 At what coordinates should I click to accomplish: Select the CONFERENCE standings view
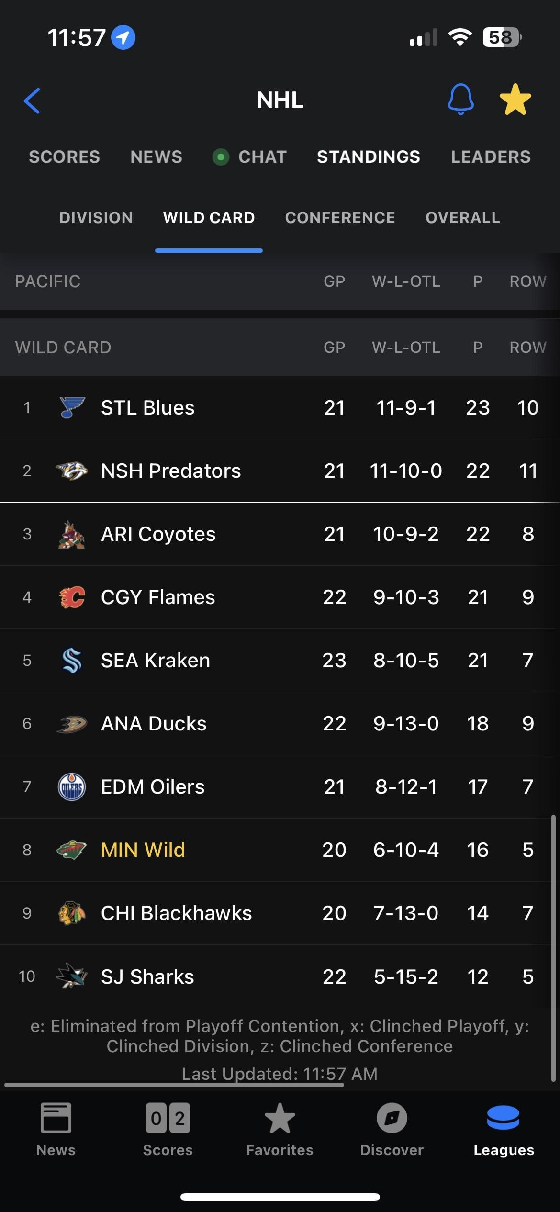tap(340, 218)
